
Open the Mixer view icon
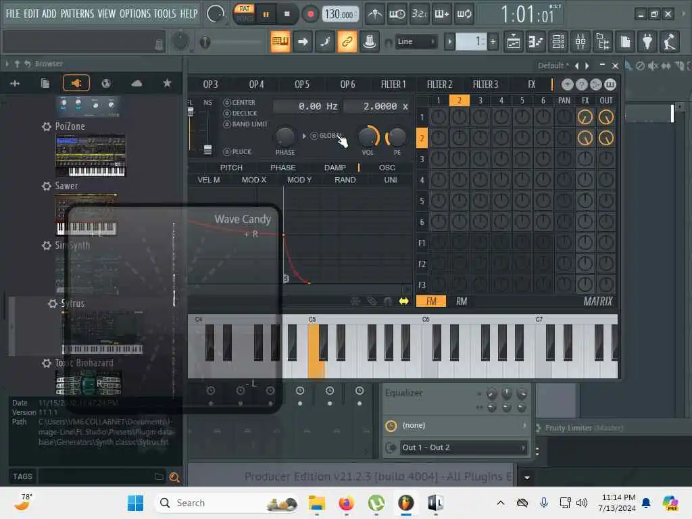coord(580,42)
